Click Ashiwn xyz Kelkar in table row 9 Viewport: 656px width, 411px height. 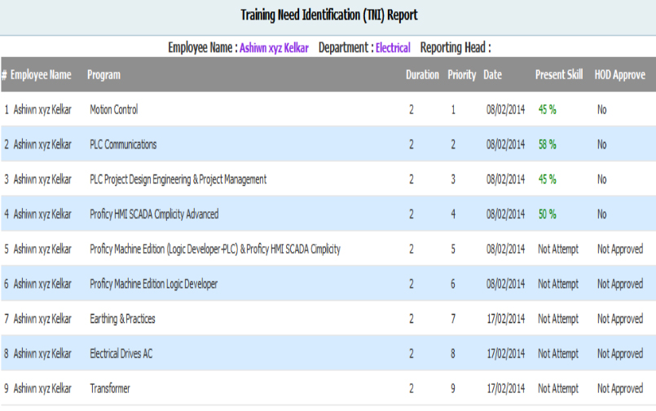click(42, 388)
